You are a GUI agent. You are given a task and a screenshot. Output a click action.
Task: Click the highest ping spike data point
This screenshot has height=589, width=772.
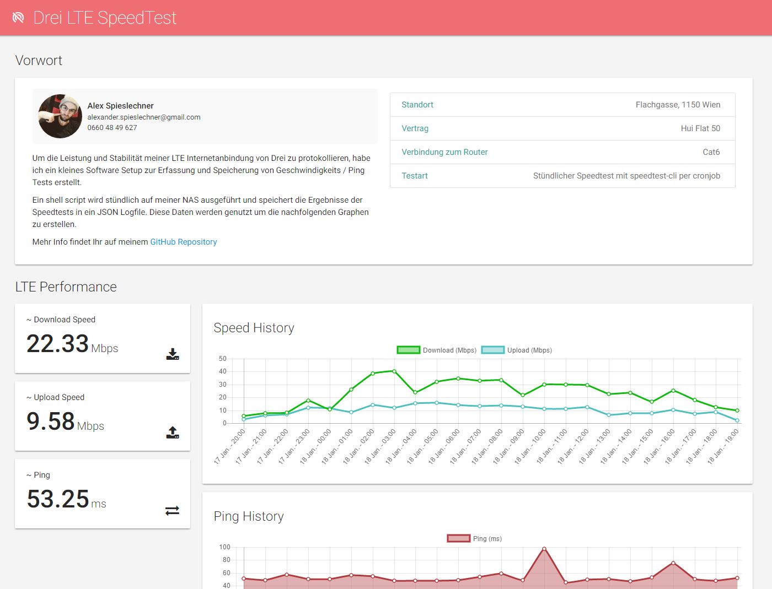click(544, 549)
